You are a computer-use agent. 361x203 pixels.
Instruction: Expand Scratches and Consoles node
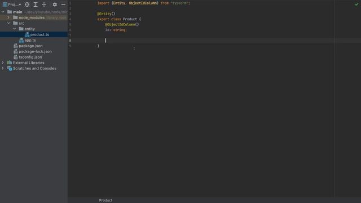point(3,68)
